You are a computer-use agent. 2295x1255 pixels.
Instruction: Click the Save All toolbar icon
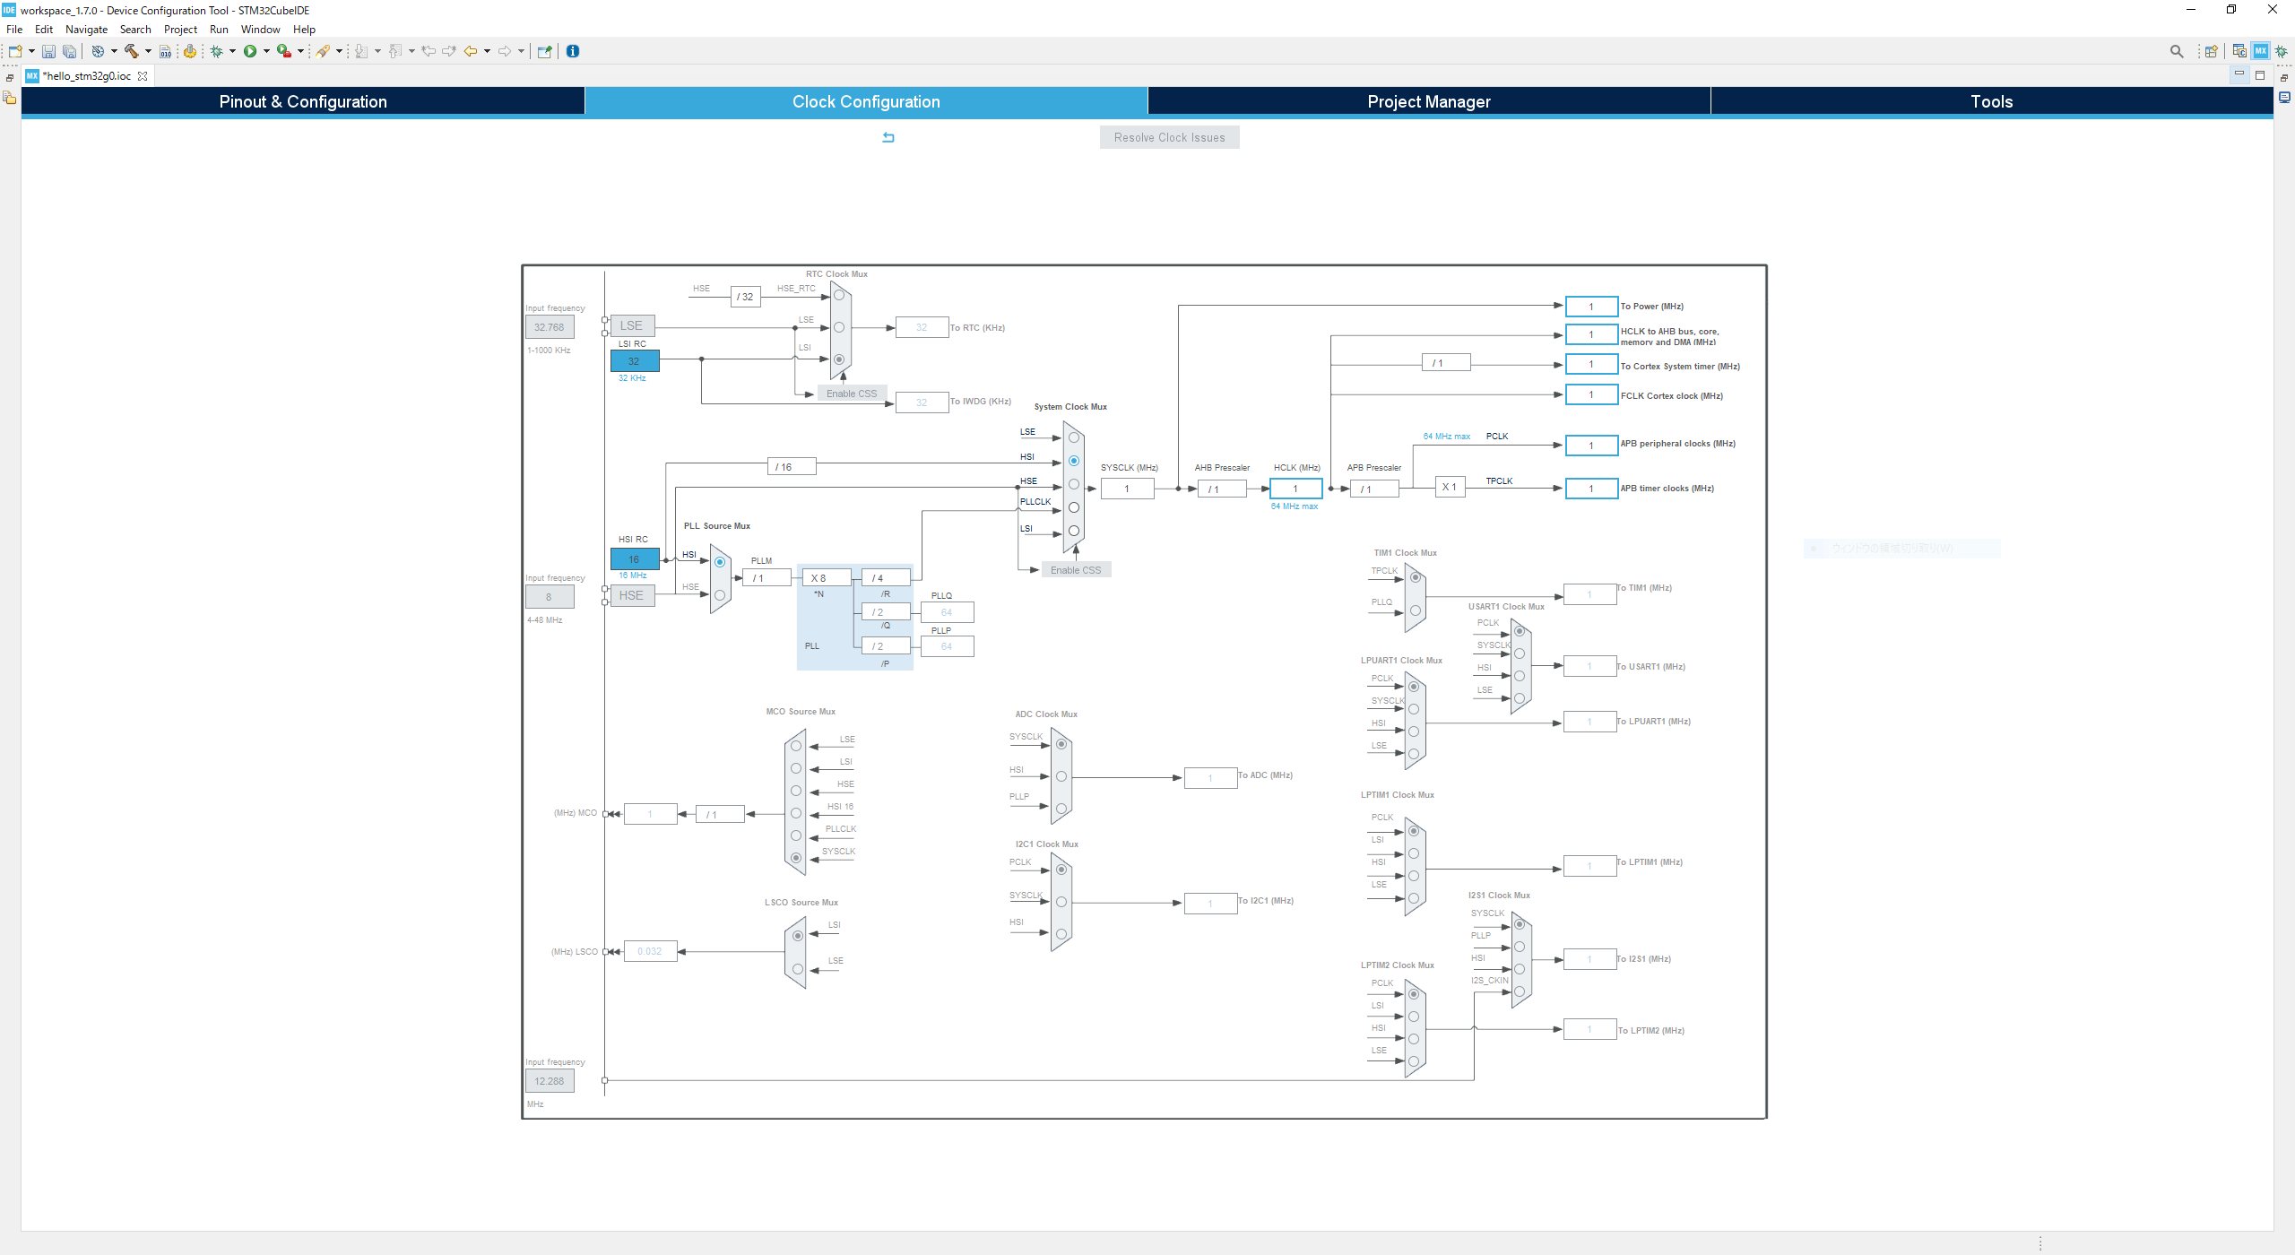pos(69,51)
